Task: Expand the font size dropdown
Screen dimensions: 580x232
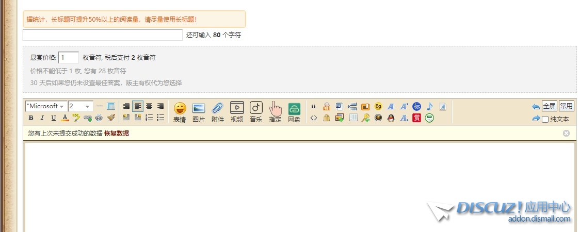Action: click(80, 106)
